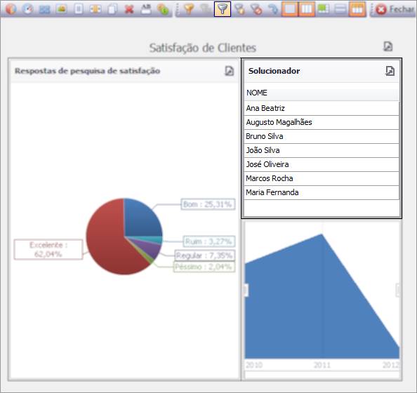Select João Silva row
This screenshot has height=393, width=417.
click(x=322, y=150)
